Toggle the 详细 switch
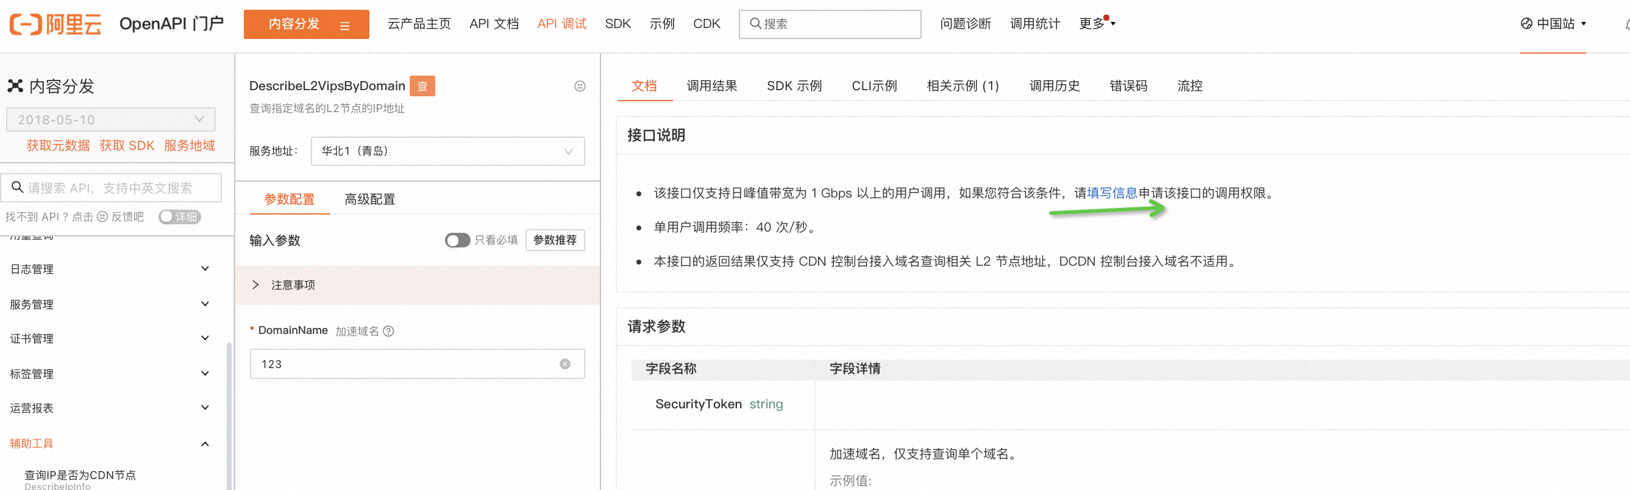The height and width of the screenshot is (490, 1630). [180, 217]
